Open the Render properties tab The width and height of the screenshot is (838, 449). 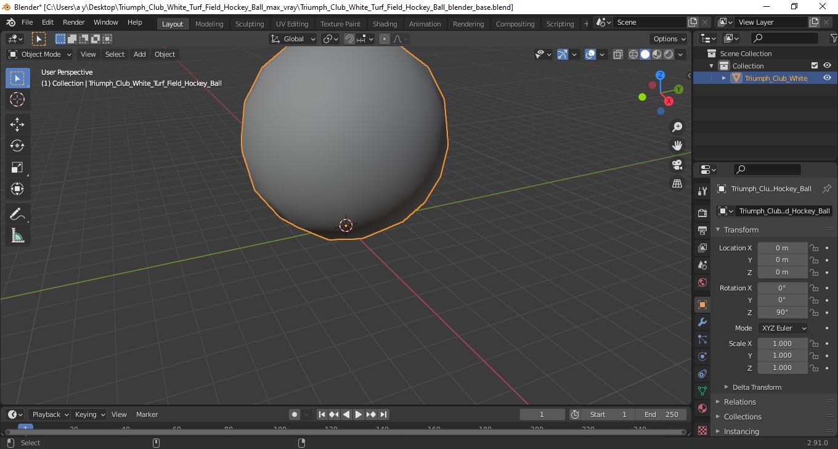pyautogui.click(x=702, y=213)
